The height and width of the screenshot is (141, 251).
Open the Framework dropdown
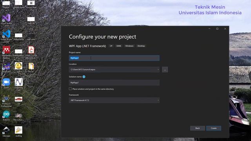click(114, 100)
